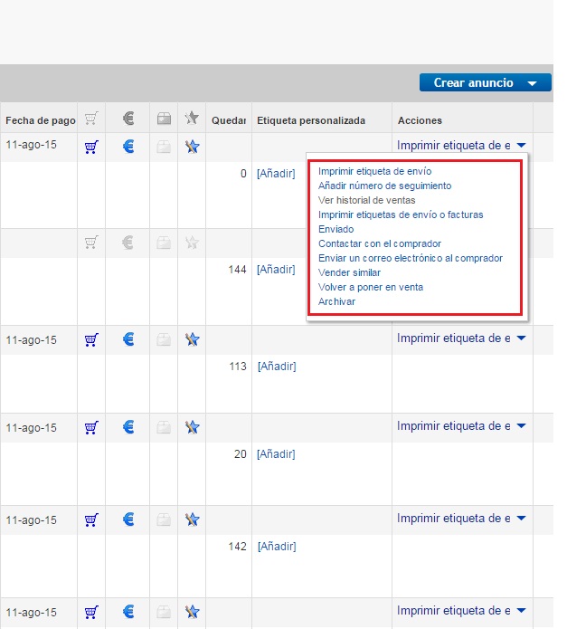
Task: Mark the item as Enviado in the menu
Action: pos(335,229)
